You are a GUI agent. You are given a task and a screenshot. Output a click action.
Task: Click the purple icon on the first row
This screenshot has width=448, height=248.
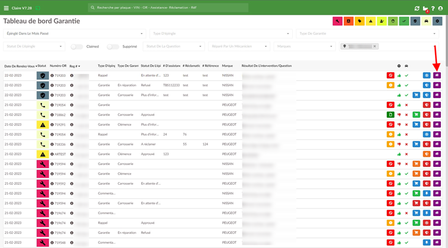coord(437,75)
